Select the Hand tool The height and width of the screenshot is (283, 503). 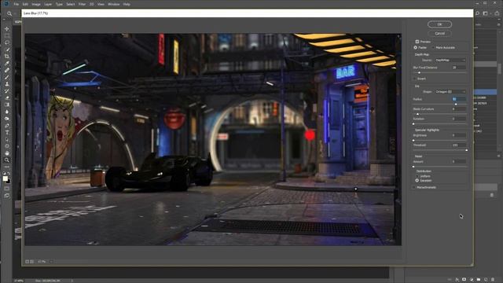tap(7, 153)
